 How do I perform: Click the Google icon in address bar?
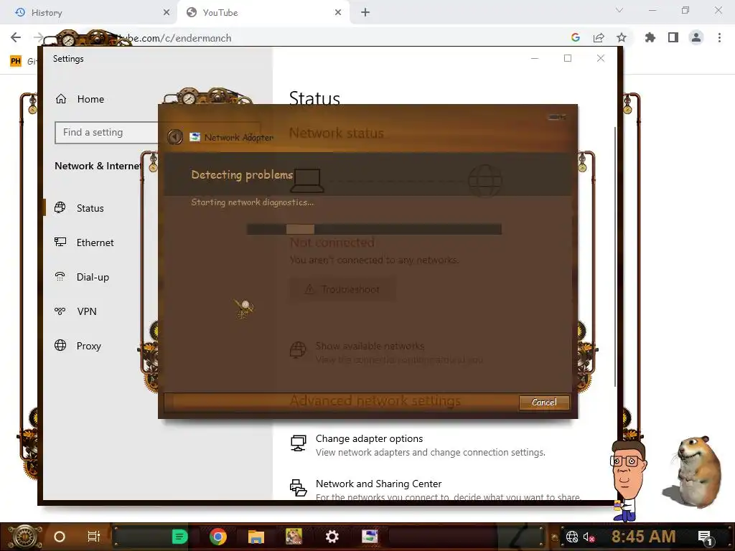coord(576,37)
